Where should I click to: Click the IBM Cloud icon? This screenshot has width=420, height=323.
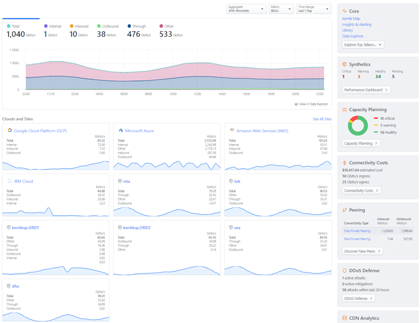[10, 181]
